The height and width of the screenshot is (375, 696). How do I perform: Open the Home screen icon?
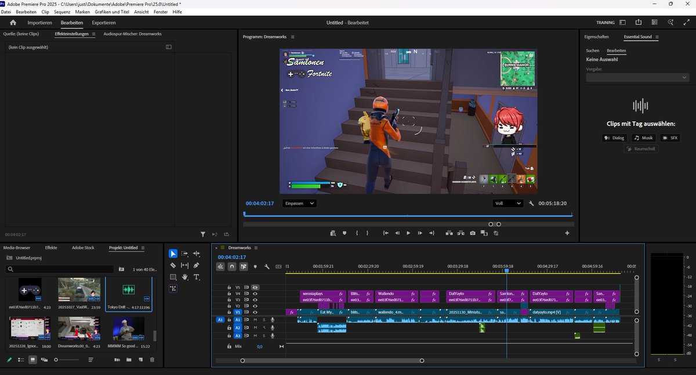pos(13,23)
